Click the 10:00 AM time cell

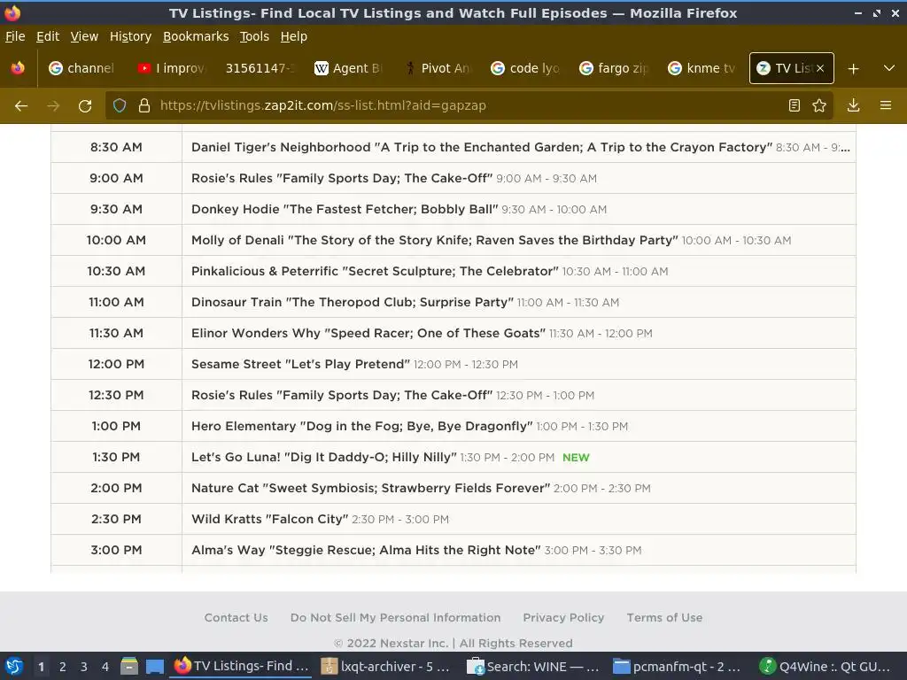(116, 240)
